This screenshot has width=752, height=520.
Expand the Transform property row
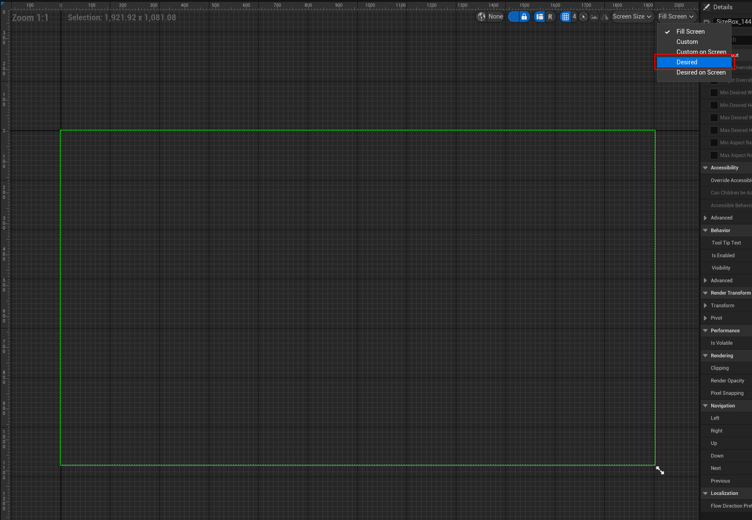pyautogui.click(x=705, y=306)
